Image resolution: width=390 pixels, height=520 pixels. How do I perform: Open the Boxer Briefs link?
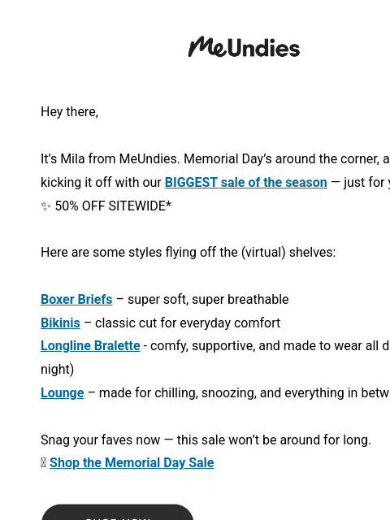point(76,300)
